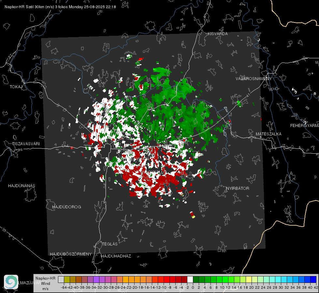Image resolution: width=319 pixels, height=293 pixels.
Task: Click the 30 legend value
Action: (x=281, y=287)
